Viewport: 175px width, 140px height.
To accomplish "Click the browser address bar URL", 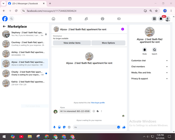I will click(51, 11).
